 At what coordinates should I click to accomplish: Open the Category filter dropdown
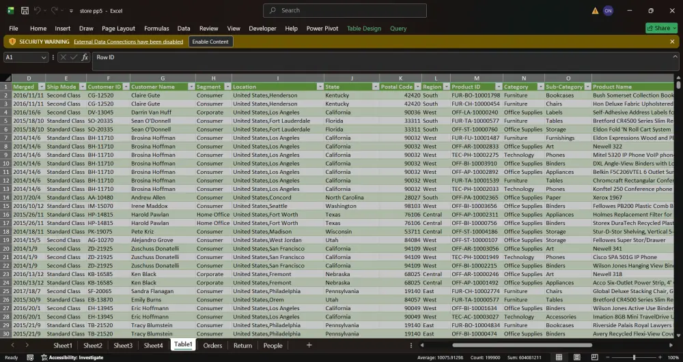click(540, 87)
